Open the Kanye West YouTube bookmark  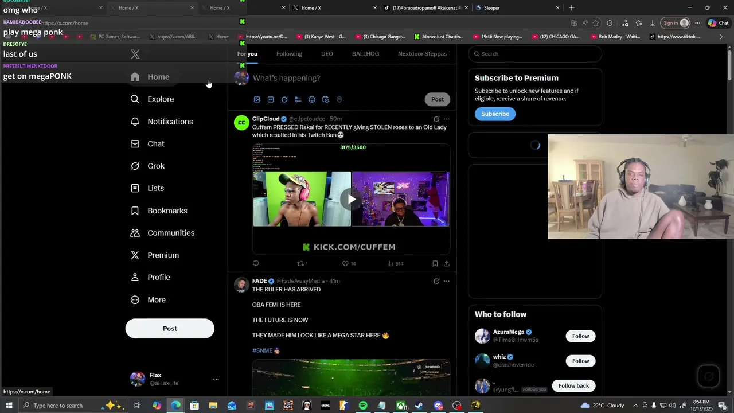[x=321, y=37]
